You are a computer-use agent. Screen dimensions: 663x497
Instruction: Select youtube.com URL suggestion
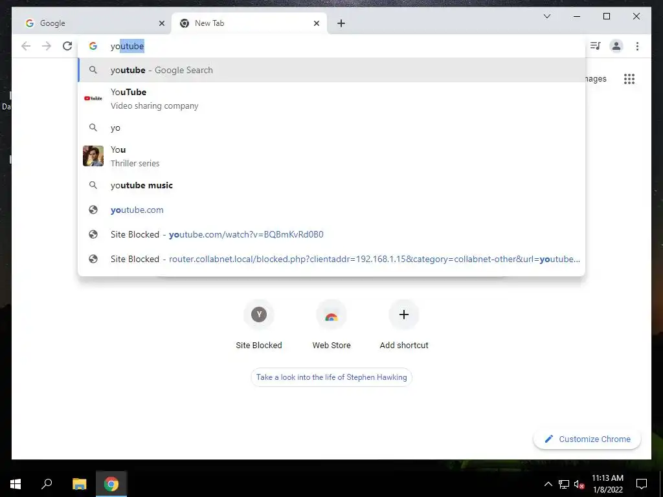click(331, 210)
